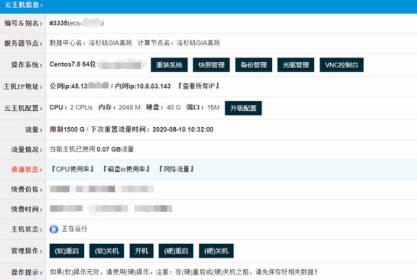The width and height of the screenshot is (417, 280).
Task: Launch the VNC控制台 console
Action: [x=342, y=65]
